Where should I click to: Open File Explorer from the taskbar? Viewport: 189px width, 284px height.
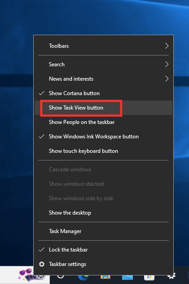105,277
